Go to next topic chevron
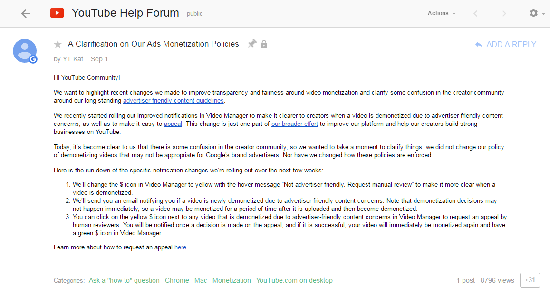This screenshot has height=295, width=550. click(x=504, y=14)
